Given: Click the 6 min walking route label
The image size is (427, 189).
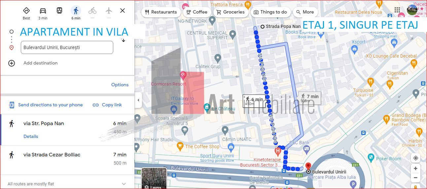Looking at the screenshot, I should (254, 101).
